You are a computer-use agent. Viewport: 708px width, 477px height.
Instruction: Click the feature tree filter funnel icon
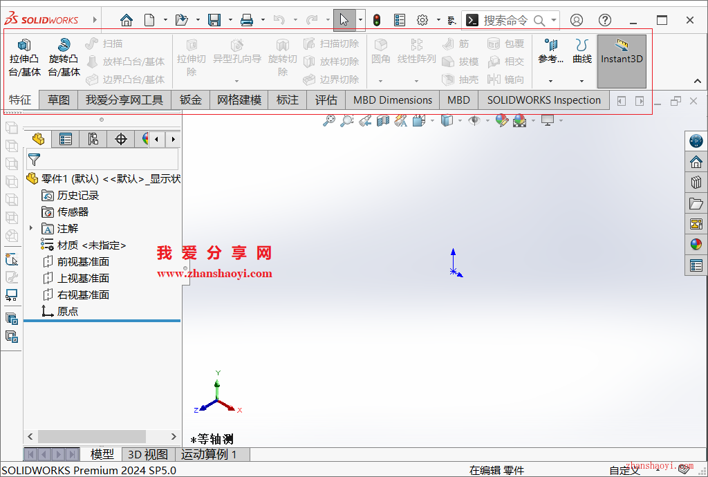coord(34,159)
